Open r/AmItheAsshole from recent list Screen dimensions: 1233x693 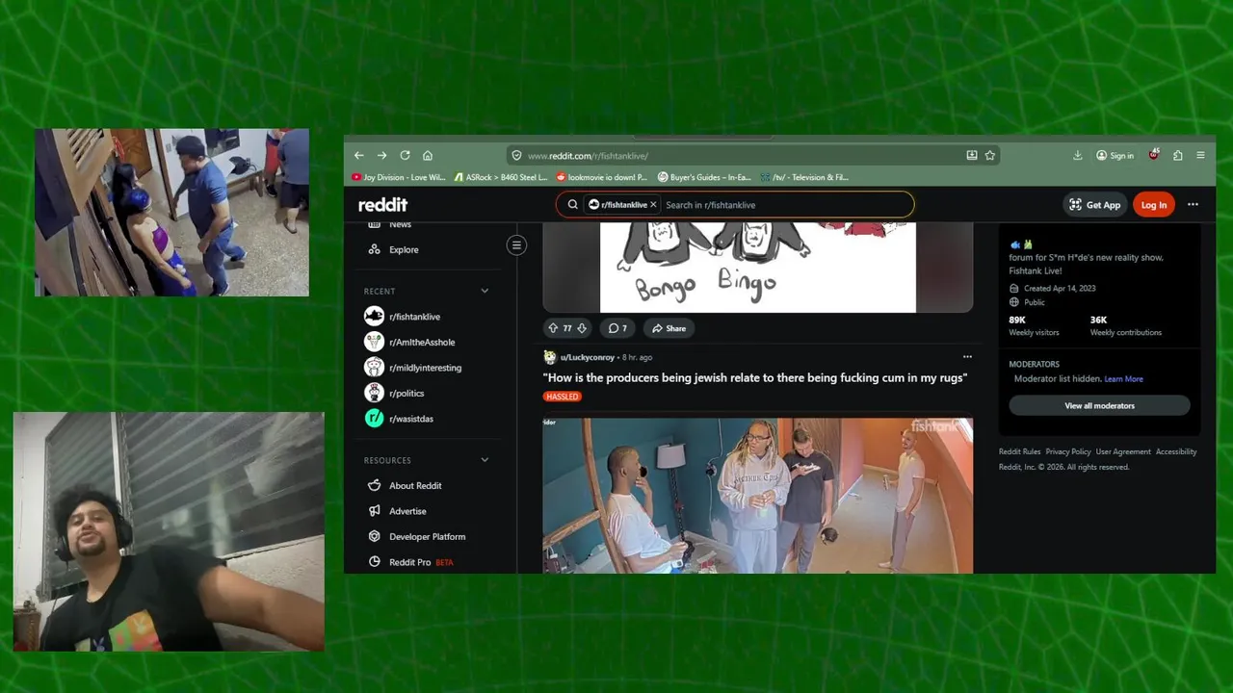pos(422,342)
